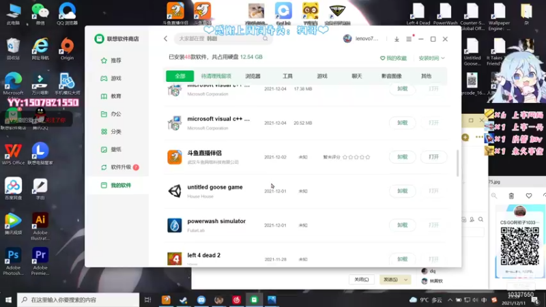Rate 斗鱼直播伴侣 using the star rating
Image resolution: width=546 pixels, height=307 pixels.
356,158
